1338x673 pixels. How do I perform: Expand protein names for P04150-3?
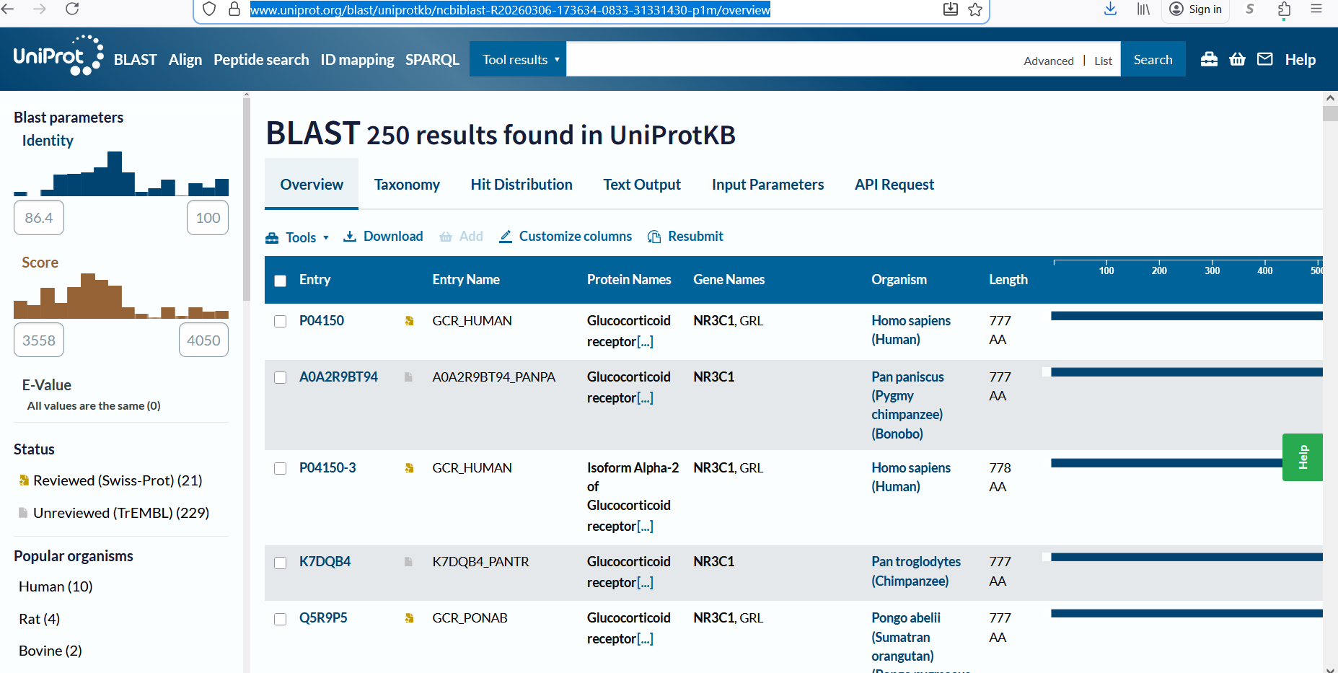[x=645, y=527]
